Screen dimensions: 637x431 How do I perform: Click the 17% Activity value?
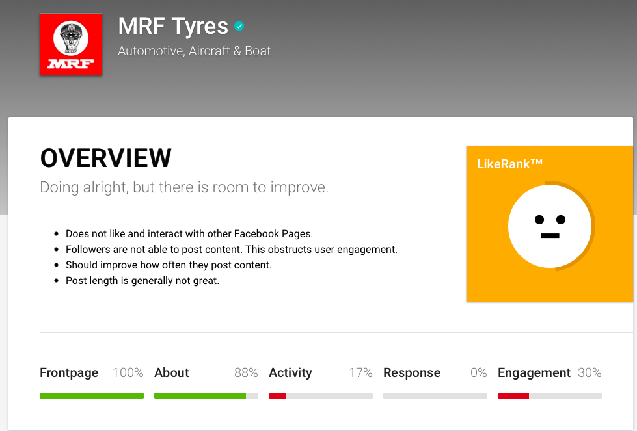(360, 372)
